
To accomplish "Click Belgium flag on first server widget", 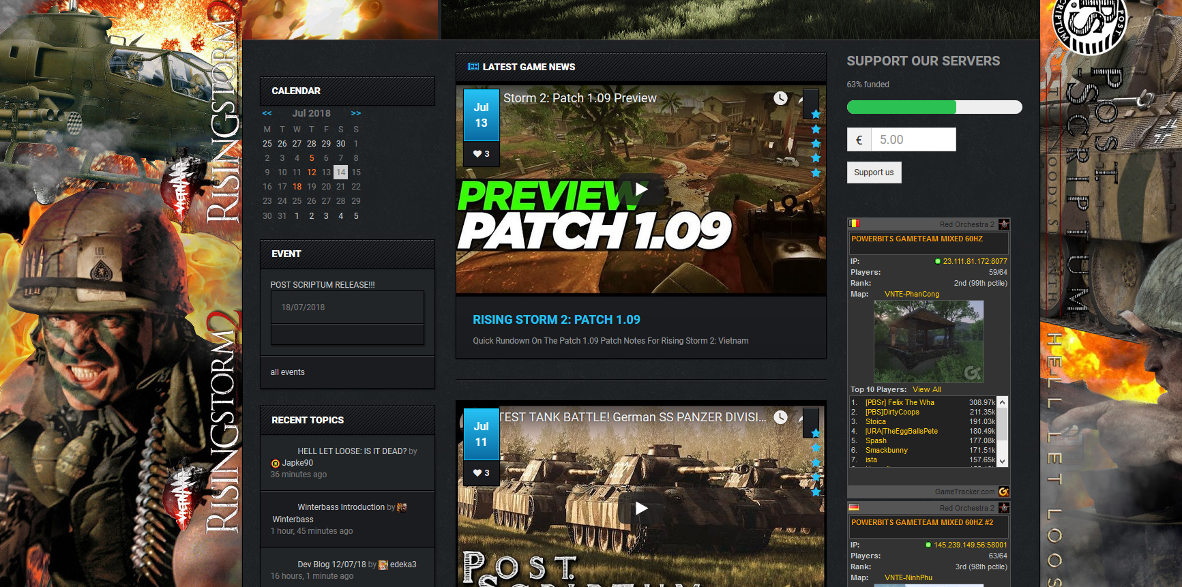I will click(854, 224).
